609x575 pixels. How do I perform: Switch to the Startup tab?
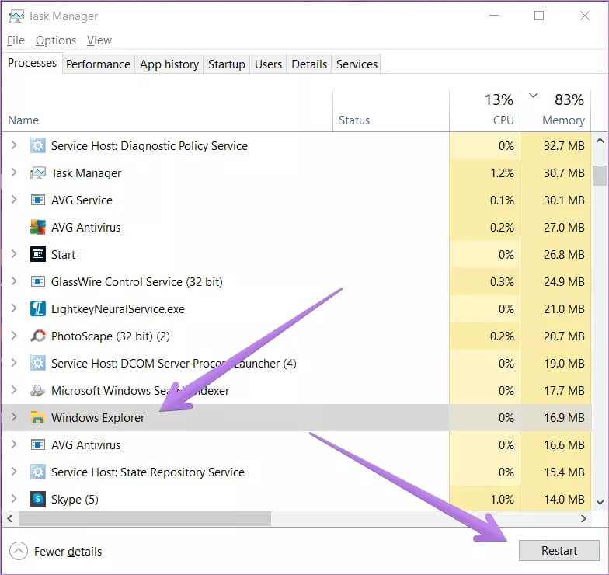coord(227,64)
